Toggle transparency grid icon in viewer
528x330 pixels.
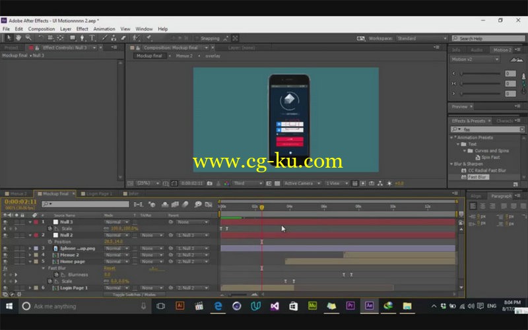pyautogui.click(x=277, y=183)
